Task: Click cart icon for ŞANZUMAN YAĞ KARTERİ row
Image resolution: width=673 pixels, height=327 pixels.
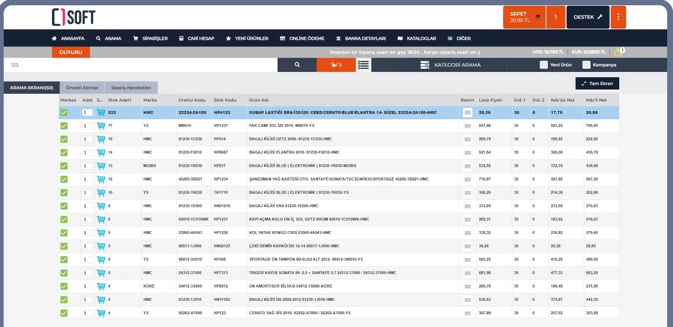Action: [101, 179]
